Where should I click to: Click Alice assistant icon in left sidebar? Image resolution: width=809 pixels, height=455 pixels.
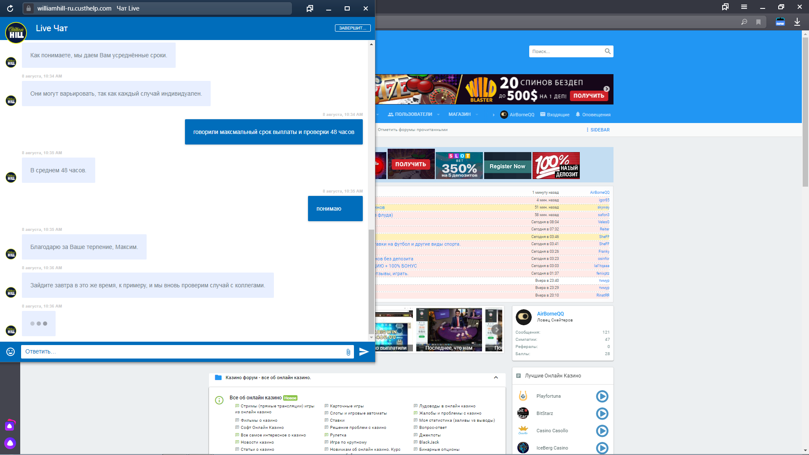10,443
